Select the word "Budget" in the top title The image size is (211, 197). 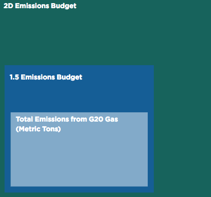pyautogui.click(x=64, y=6)
